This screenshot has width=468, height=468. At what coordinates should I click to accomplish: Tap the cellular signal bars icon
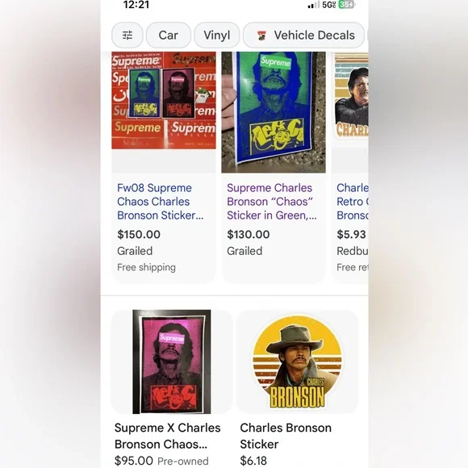click(313, 5)
